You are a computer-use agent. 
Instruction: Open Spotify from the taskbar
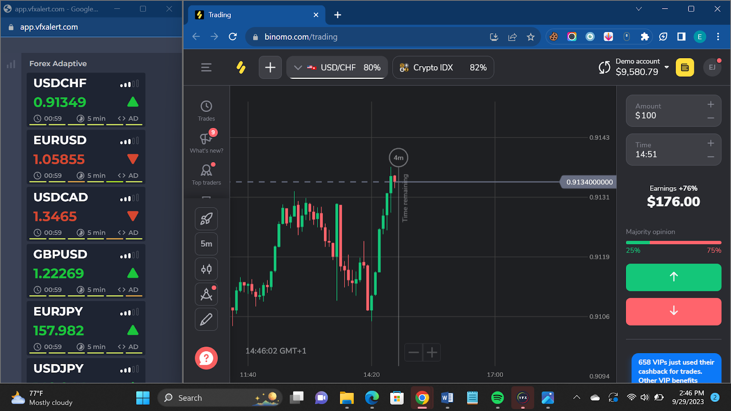click(497, 398)
